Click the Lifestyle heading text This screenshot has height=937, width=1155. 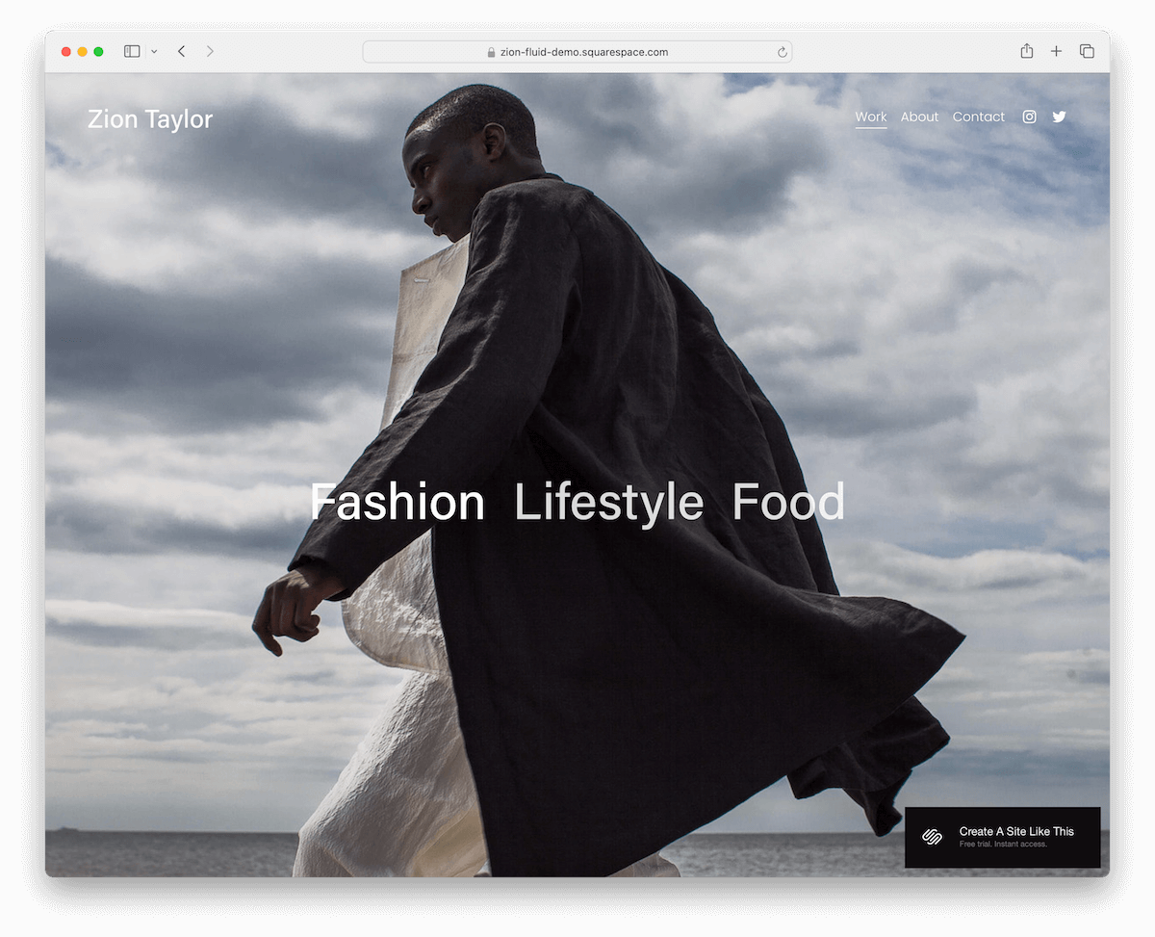pyautogui.click(x=608, y=502)
